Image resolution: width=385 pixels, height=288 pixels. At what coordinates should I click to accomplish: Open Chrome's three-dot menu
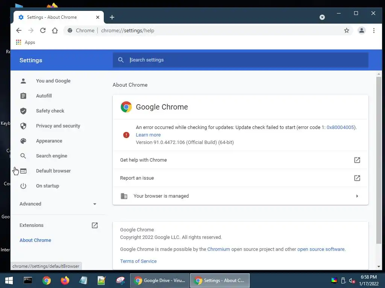[x=374, y=30]
